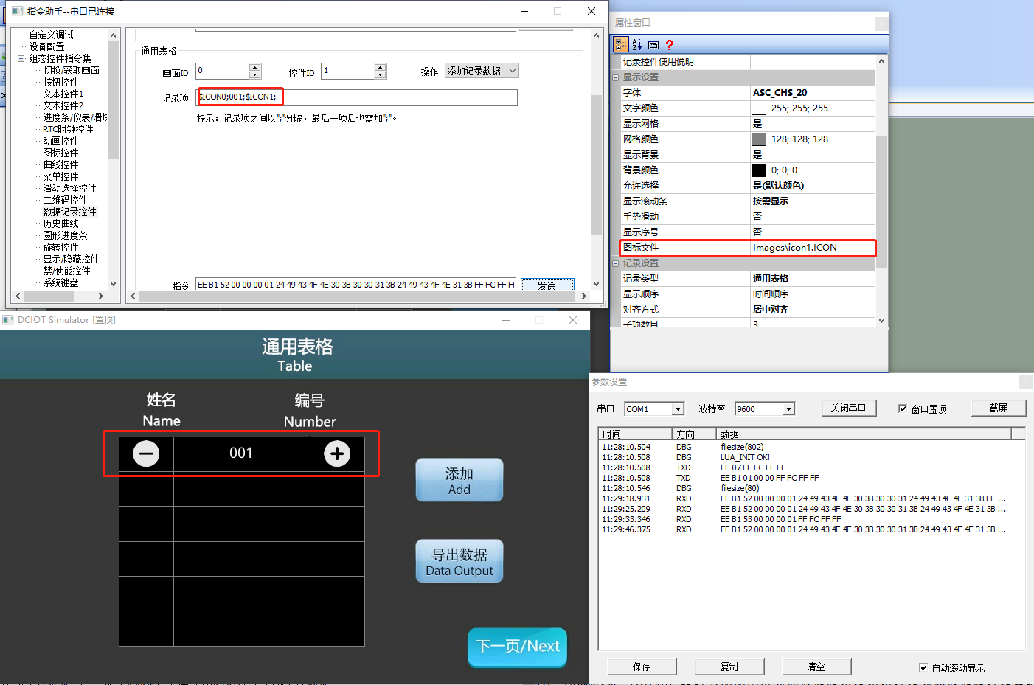Select 数据记录控件 in the command tree
This screenshot has width=1034, height=685.
tap(69, 212)
